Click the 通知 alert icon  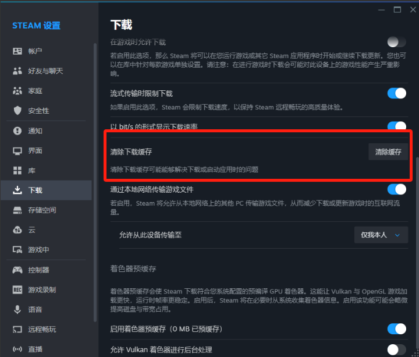17,131
